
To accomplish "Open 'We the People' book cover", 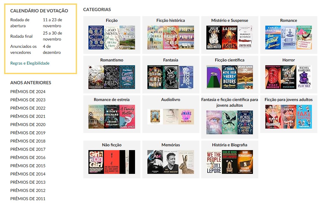I will pyautogui.click(x=214, y=162).
